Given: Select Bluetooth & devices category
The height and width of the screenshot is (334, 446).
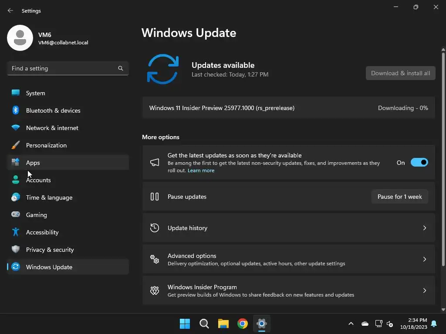Looking at the screenshot, I should (68, 110).
